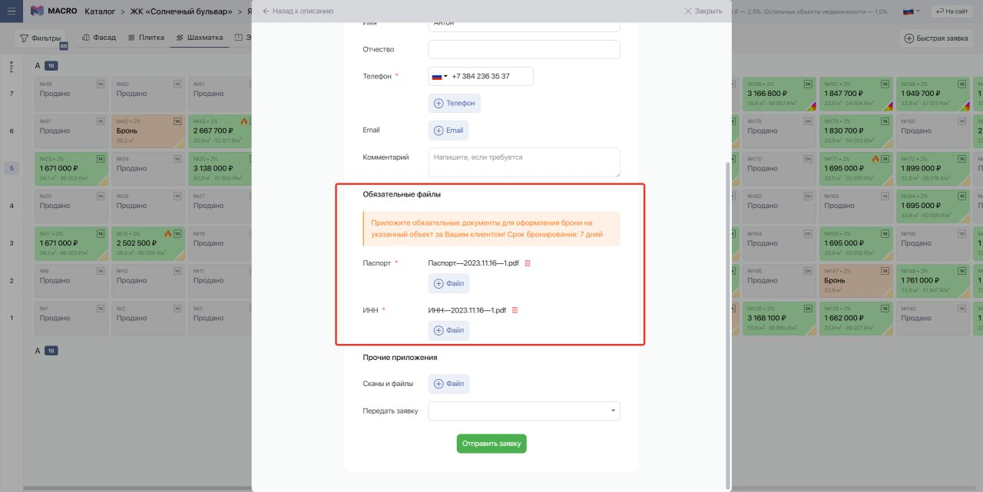Open the hamburger menu next to MACRO logo
Screen dimensions: 983x492
[x=11, y=12]
